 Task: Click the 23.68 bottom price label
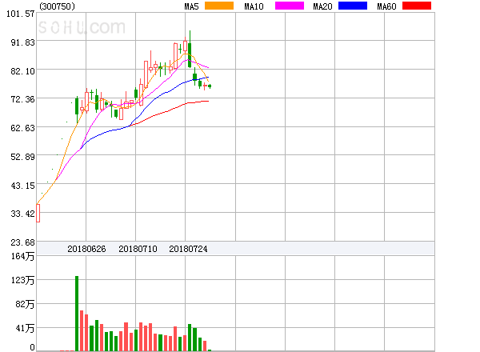(x=22, y=242)
